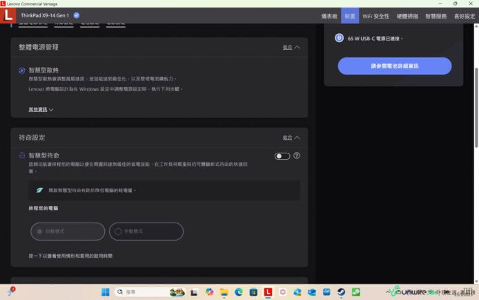Open Microsoft Edge from the taskbar
This screenshot has height=300, width=479.
point(239,292)
